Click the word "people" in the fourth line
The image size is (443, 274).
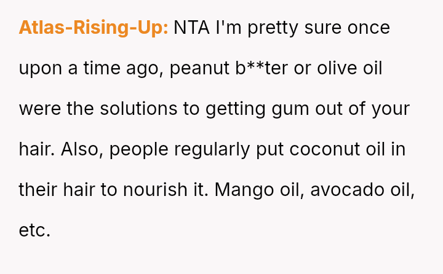coord(138,150)
